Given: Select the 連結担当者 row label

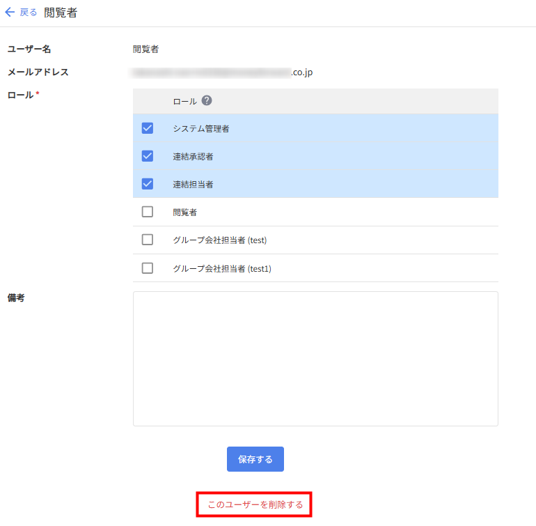Looking at the screenshot, I should point(193,185).
